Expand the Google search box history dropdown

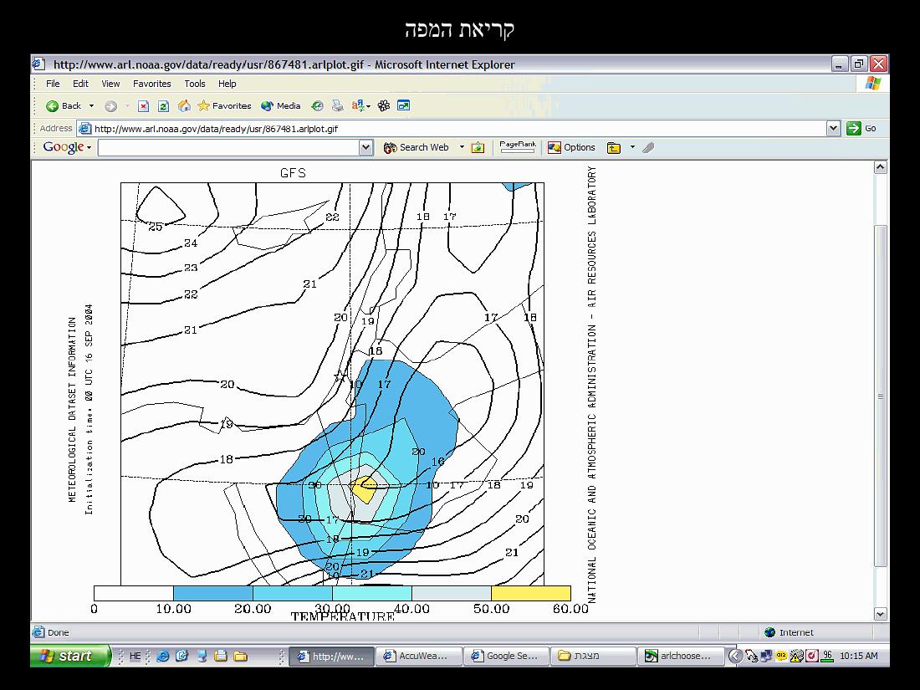(366, 148)
